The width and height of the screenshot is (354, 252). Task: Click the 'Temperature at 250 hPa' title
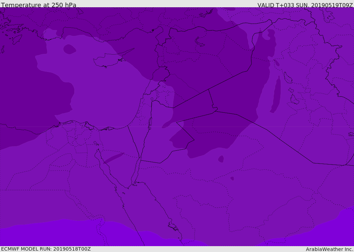tap(39, 5)
